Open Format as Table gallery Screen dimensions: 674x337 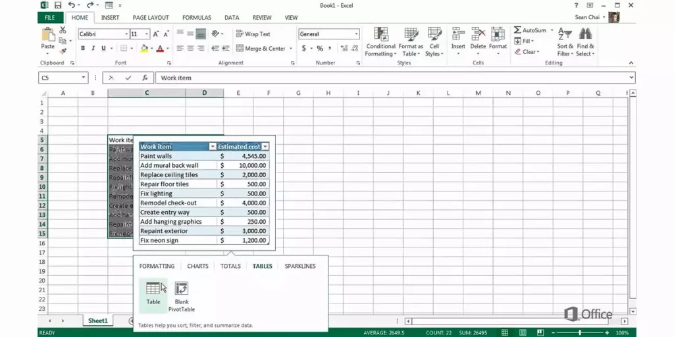tap(411, 42)
